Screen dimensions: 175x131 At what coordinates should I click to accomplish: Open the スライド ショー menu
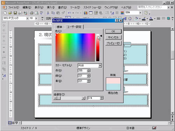click(92, 7)
